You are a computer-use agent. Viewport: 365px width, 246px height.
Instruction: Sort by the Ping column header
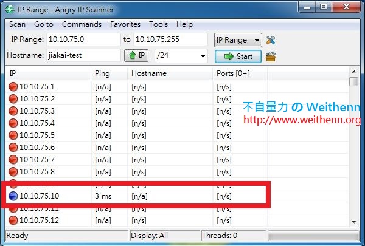pyautogui.click(x=109, y=73)
